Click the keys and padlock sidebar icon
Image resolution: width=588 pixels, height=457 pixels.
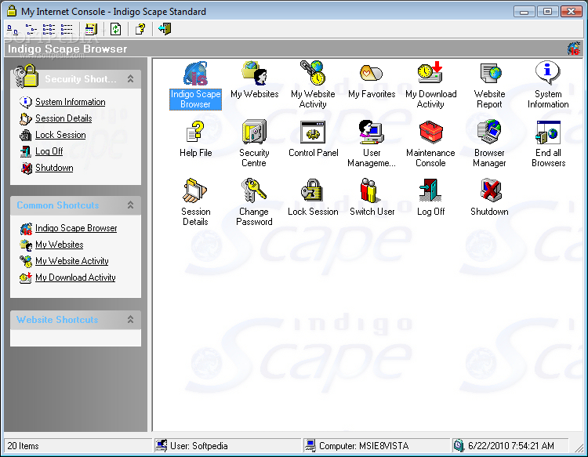[25, 76]
